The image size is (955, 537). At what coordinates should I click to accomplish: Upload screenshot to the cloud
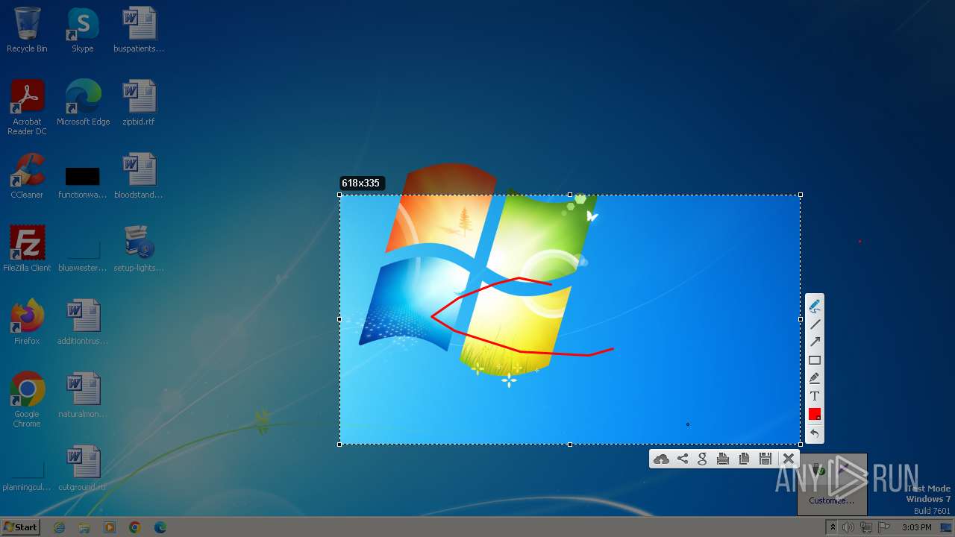pos(661,459)
